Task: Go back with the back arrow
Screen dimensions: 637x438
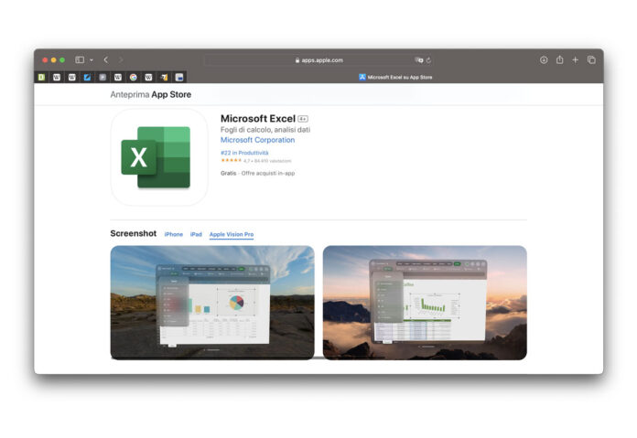Action: click(106, 60)
